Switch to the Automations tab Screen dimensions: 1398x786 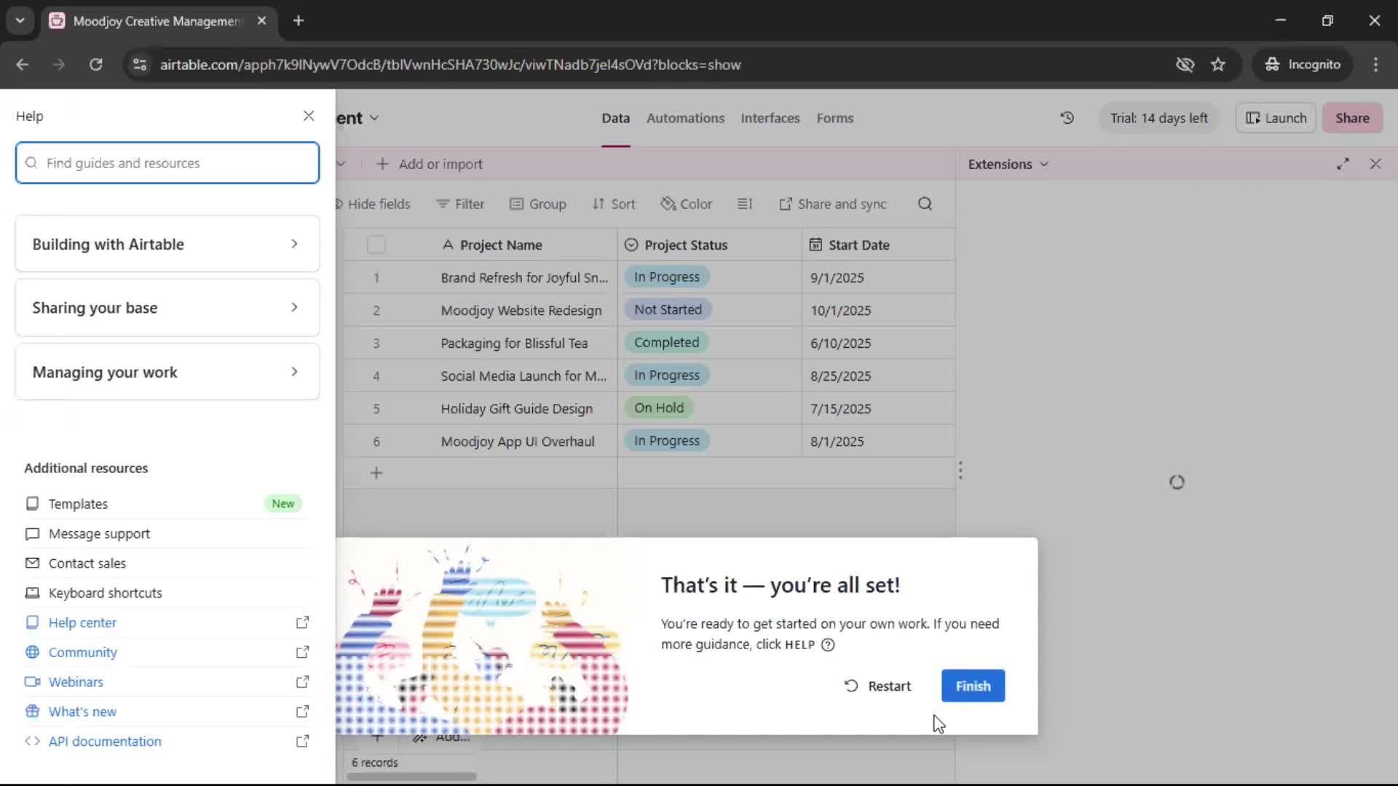(x=685, y=118)
